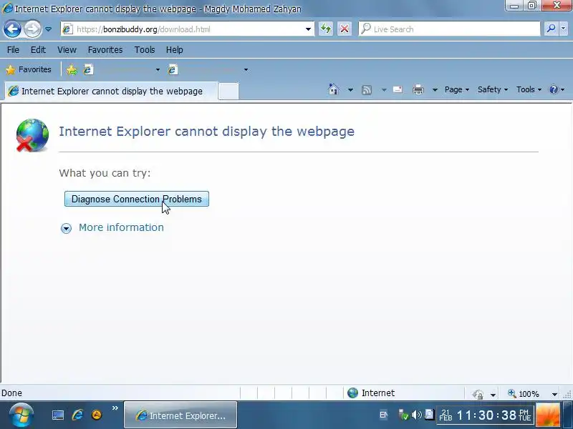Open the recent pages dropdown arrow

click(x=48, y=29)
